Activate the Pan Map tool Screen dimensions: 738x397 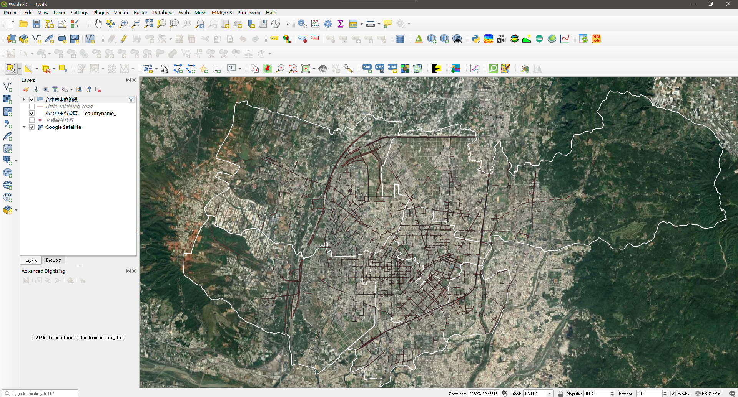[x=98, y=23]
